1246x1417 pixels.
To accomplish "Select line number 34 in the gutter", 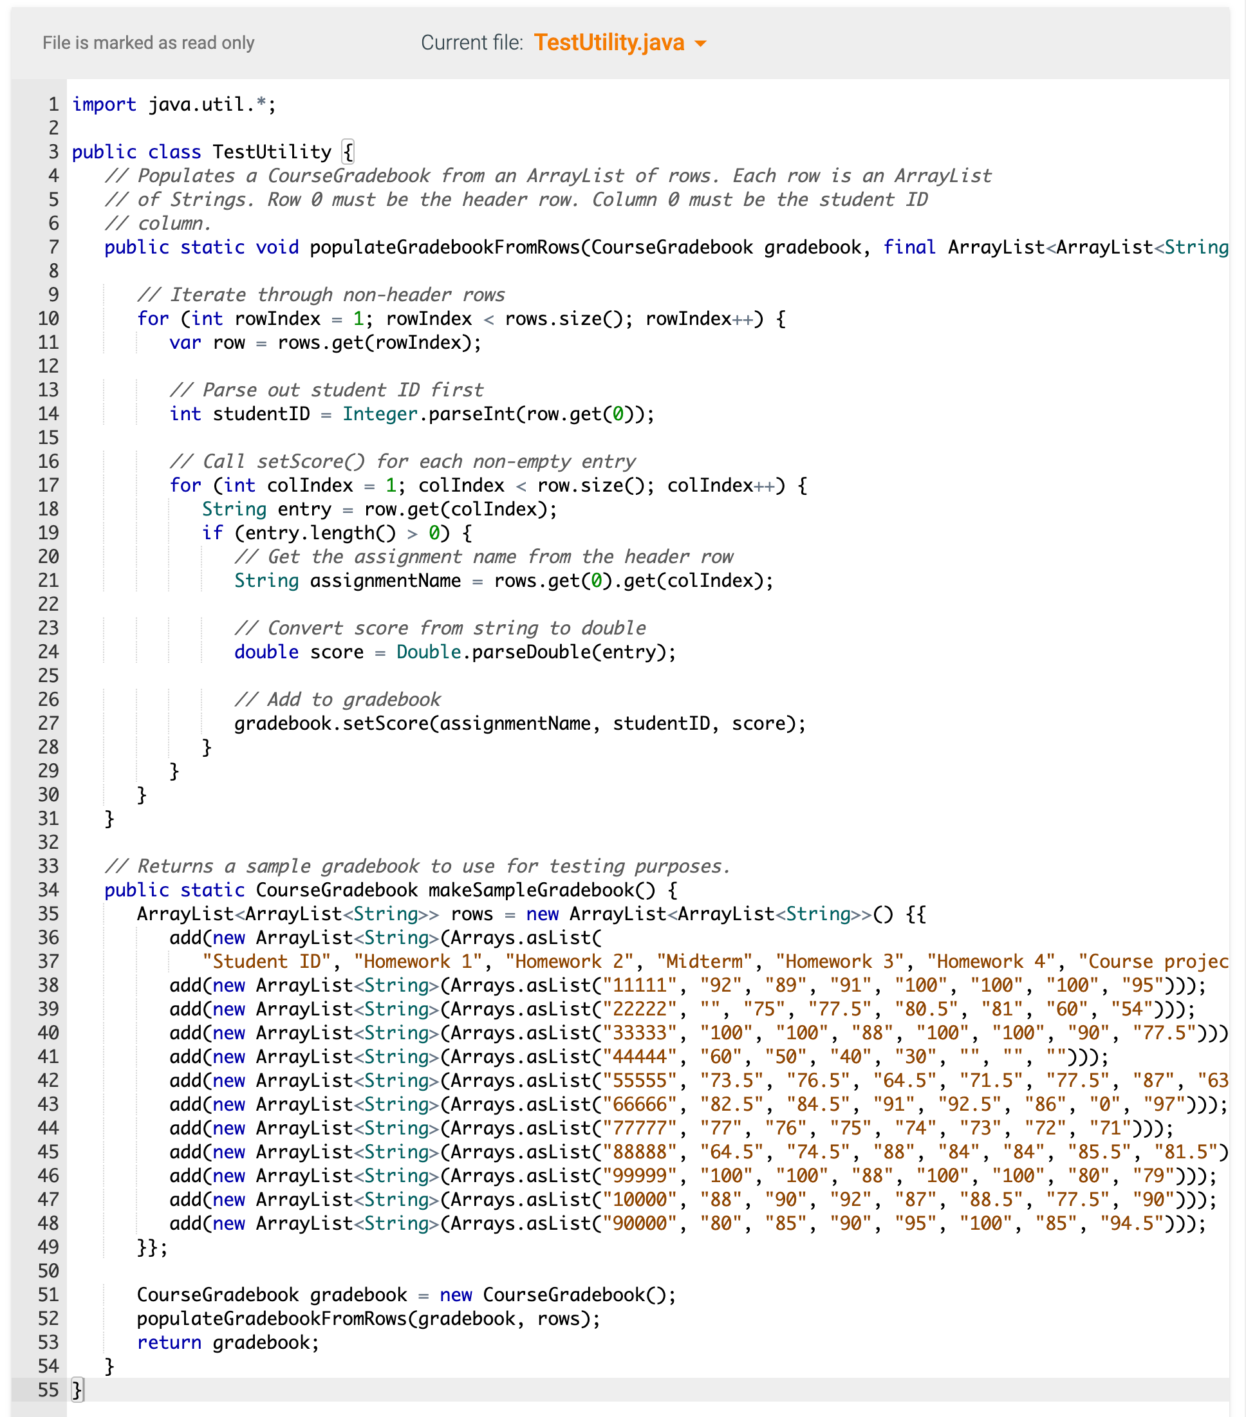I will click(48, 890).
